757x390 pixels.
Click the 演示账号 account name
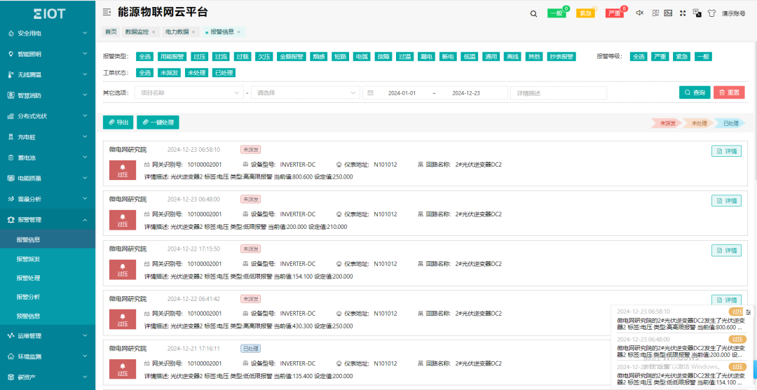pyautogui.click(x=733, y=13)
